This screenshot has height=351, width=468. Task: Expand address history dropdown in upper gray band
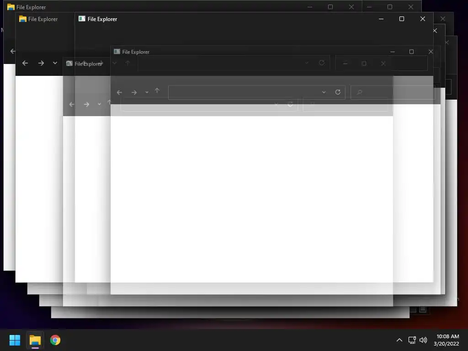[x=324, y=92]
